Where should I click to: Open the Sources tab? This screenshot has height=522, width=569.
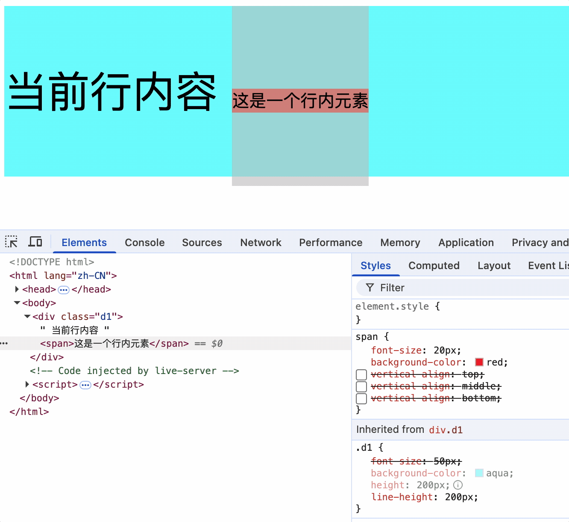click(x=202, y=242)
